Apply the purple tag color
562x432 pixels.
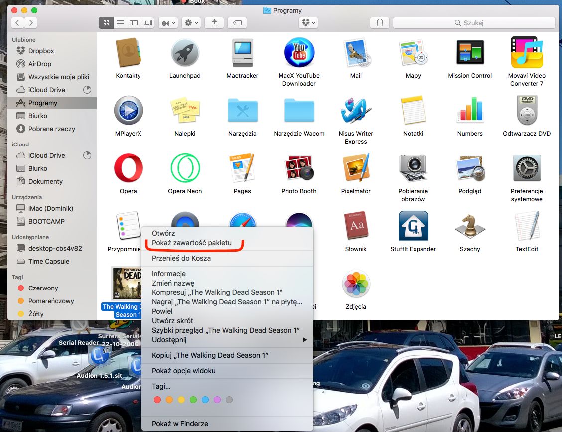pyautogui.click(x=217, y=400)
